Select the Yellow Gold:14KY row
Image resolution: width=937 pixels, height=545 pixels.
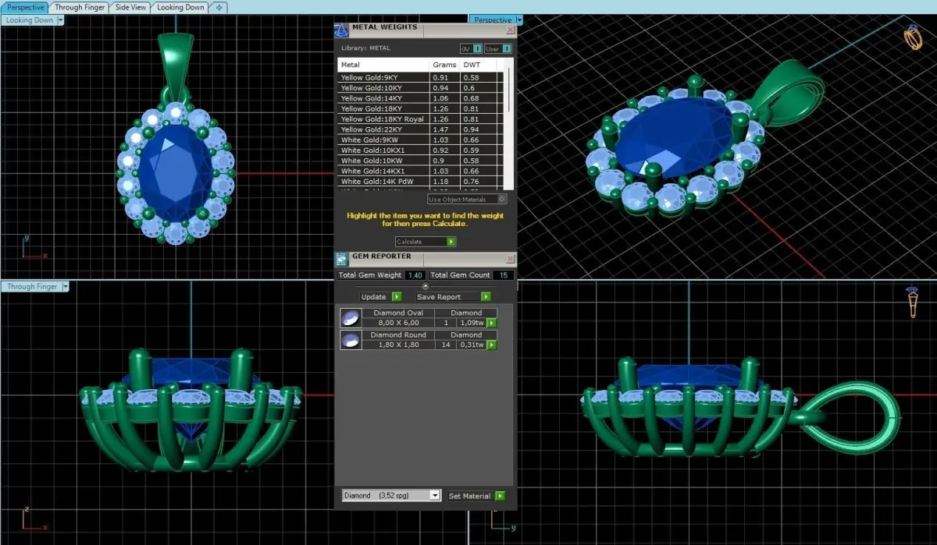(x=422, y=98)
